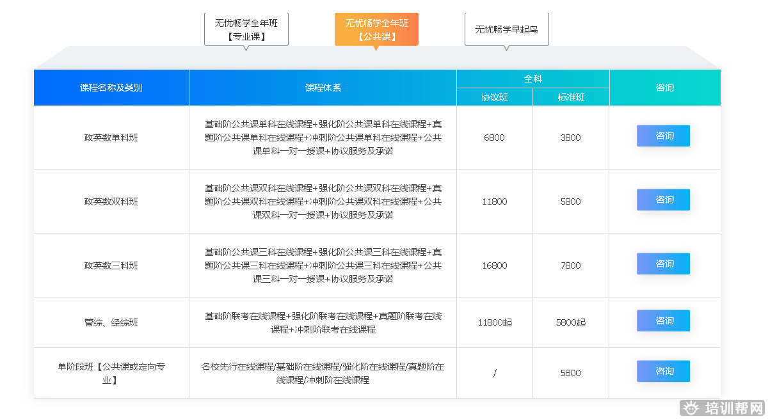Click the 5800起 标准班 price
This screenshot has height=419, width=768.
coord(571,322)
